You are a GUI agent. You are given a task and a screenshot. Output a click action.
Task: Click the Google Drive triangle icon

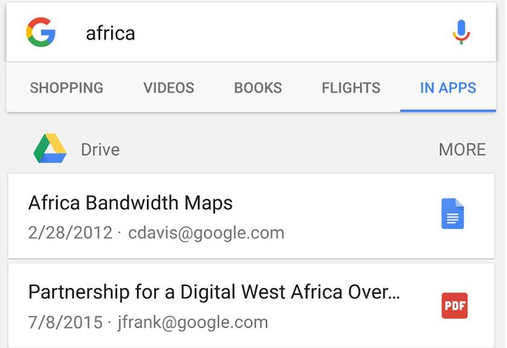(x=49, y=149)
